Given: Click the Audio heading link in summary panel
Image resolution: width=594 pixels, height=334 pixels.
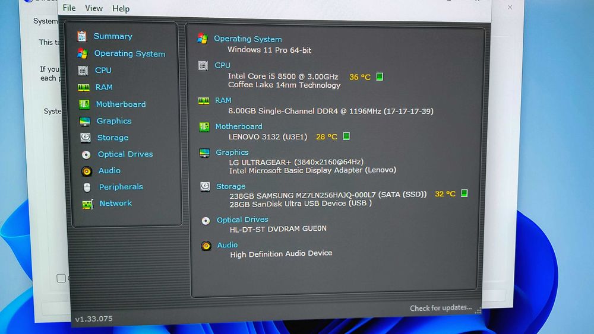Looking at the screenshot, I should click(228, 245).
